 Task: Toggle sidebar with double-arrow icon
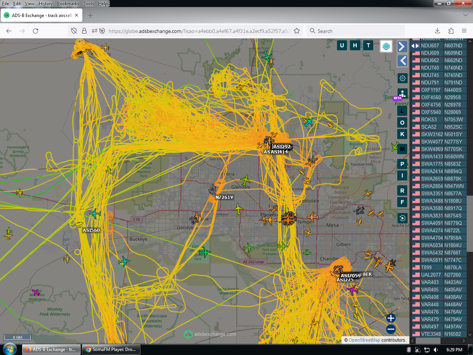coord(415,46)
